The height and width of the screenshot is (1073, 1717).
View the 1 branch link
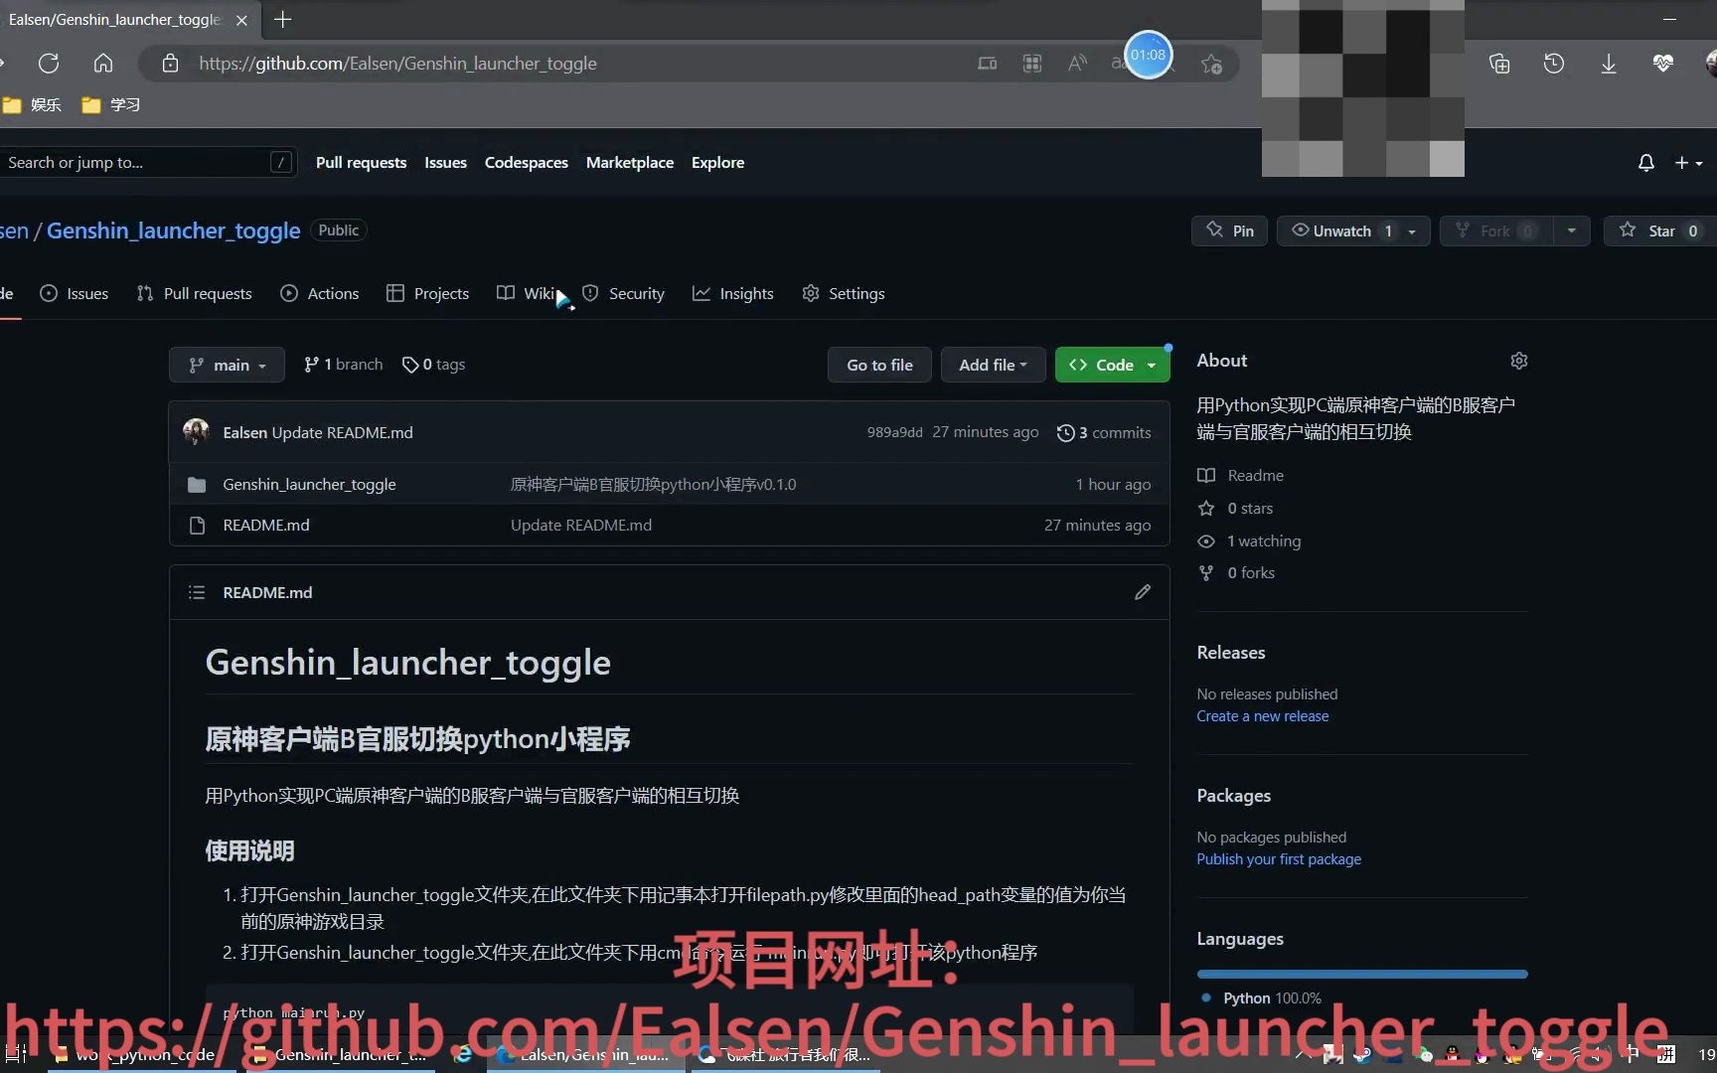(x=343, y=365)
